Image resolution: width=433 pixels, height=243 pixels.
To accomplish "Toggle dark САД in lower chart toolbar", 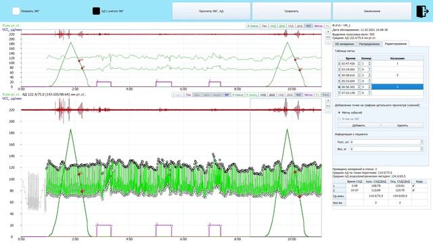I will click(263, 94).
